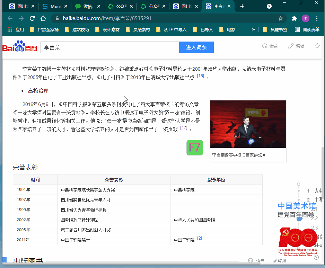Expand the bookmarks overflow chevron

tap(253, 30)
